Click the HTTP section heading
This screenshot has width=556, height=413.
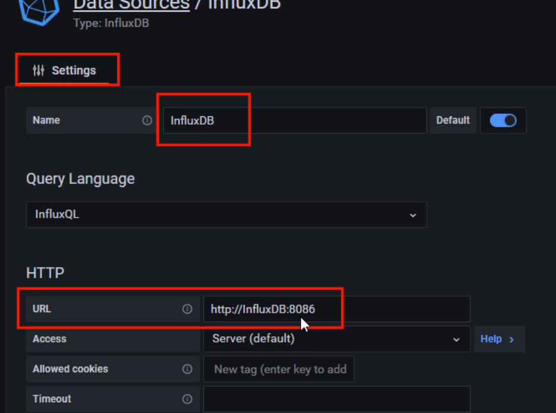45,273
